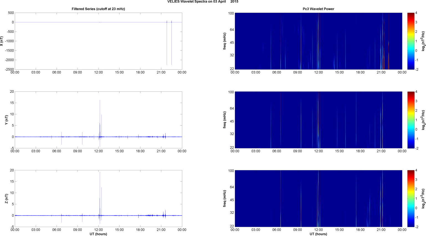The width and height of the screenshot is (426, 236).
Task: Click "freq (mHz)" label of Y-component wavelet spectrogram
Action: [225, 120]
